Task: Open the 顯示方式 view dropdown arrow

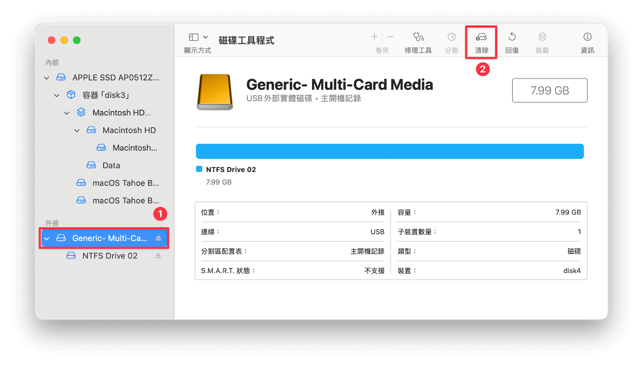Action: click(x=205, y=37)
